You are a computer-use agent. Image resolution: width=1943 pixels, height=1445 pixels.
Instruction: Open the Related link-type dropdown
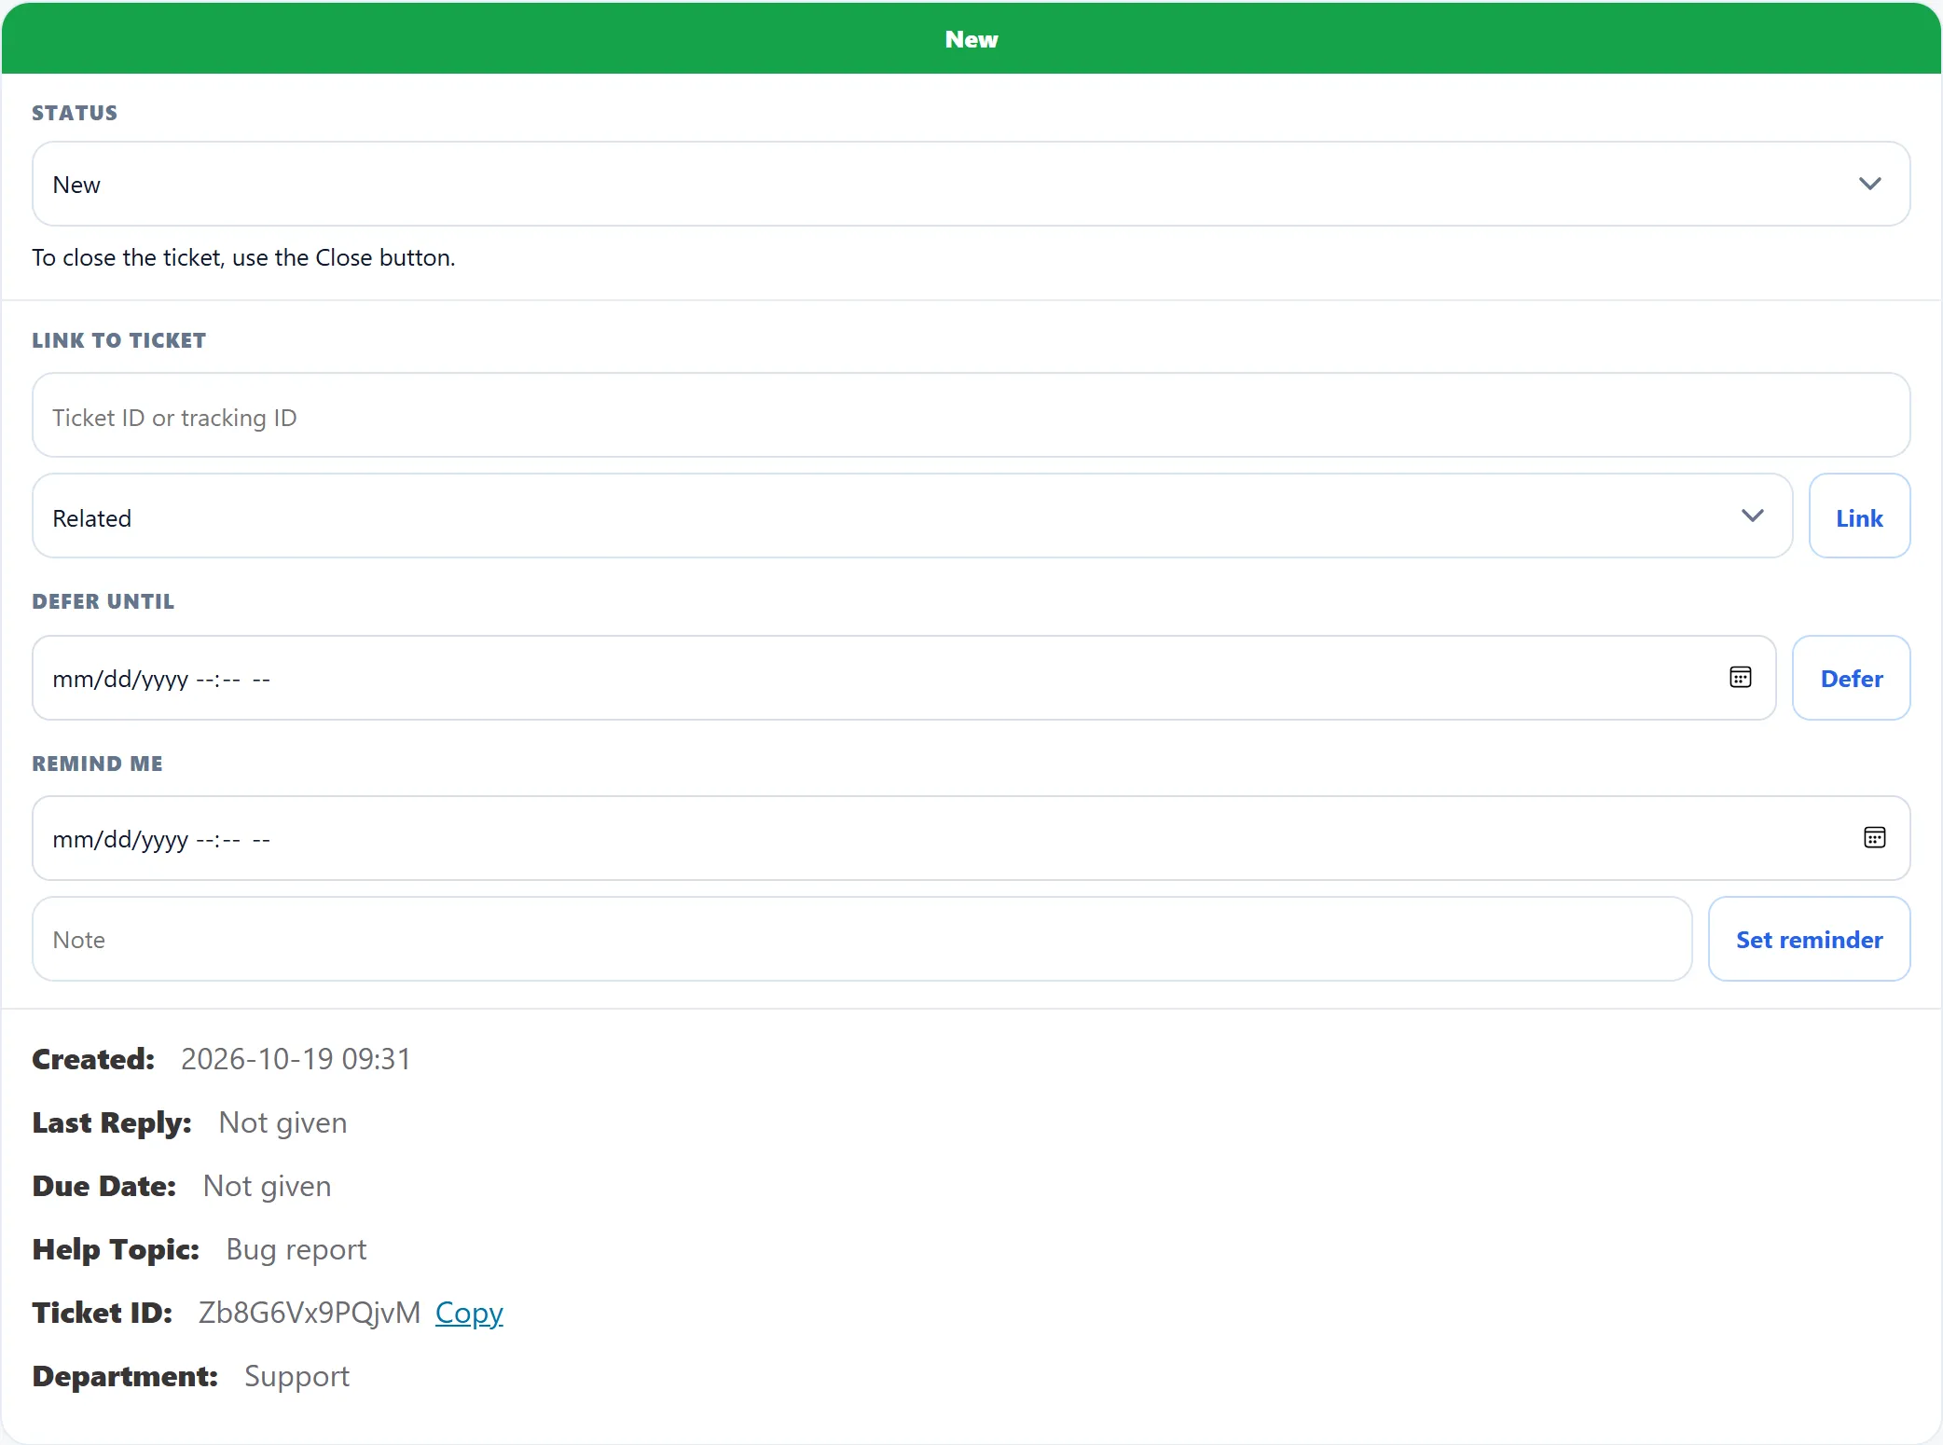[x=912, y=516]
